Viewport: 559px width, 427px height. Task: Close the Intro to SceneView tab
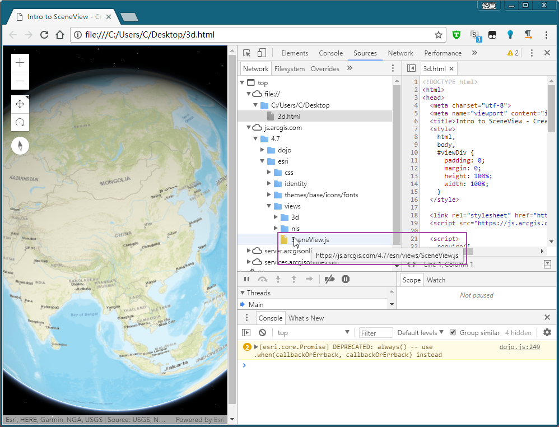tap(108, 17)
